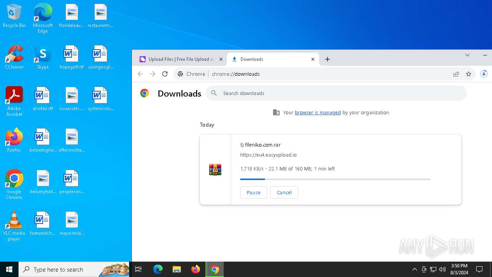Open Adobe Acrobat desktop shortcut
The width and height of the screenshot is (492, 277).
(14, 102)
